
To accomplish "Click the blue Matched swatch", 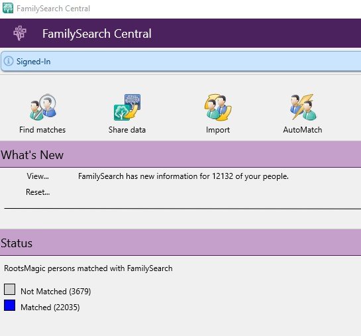I will point(10,305).
